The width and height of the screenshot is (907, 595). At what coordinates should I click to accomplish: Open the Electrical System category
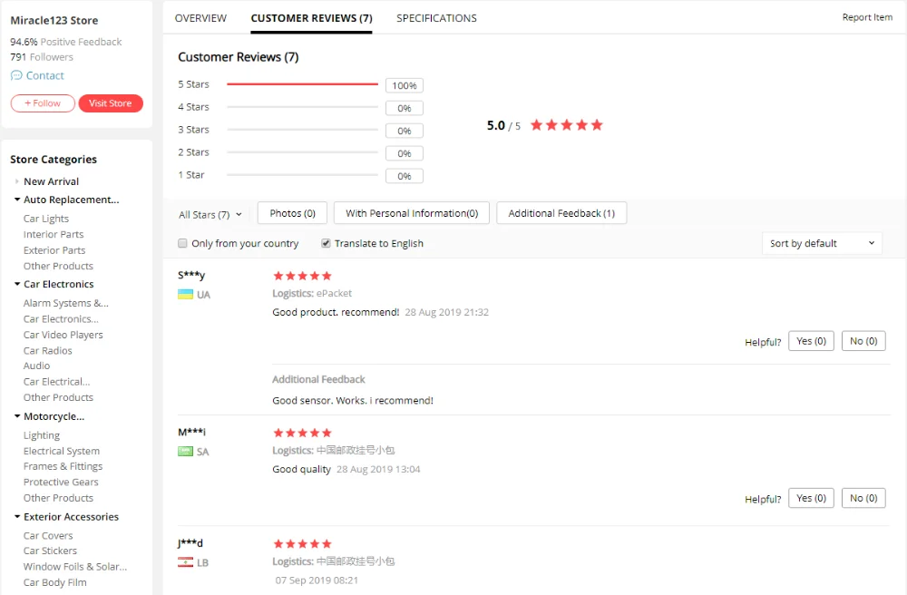62,451
